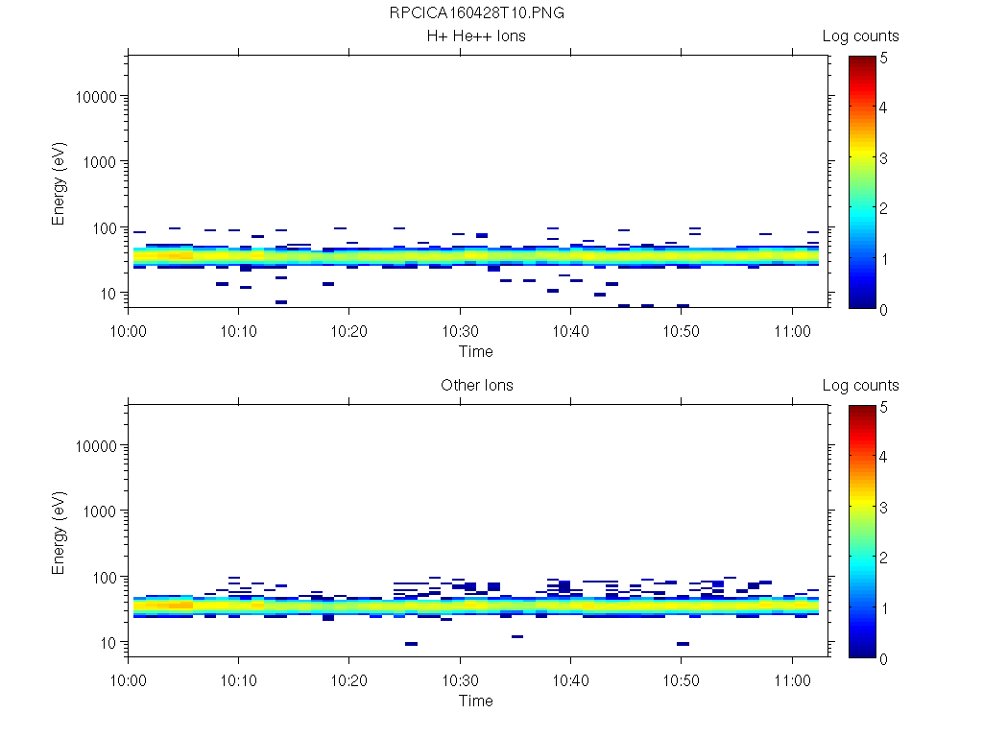Select the 10000 energy tick of upper plot

point(96,97)
